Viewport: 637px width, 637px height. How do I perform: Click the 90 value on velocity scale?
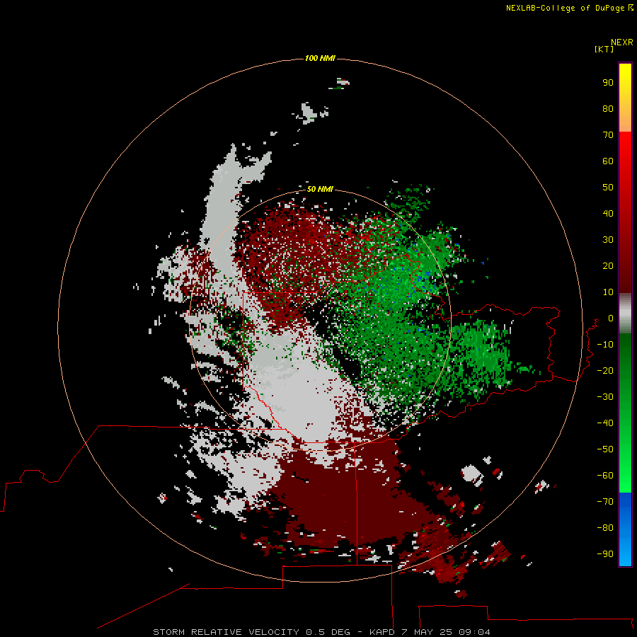608,83
